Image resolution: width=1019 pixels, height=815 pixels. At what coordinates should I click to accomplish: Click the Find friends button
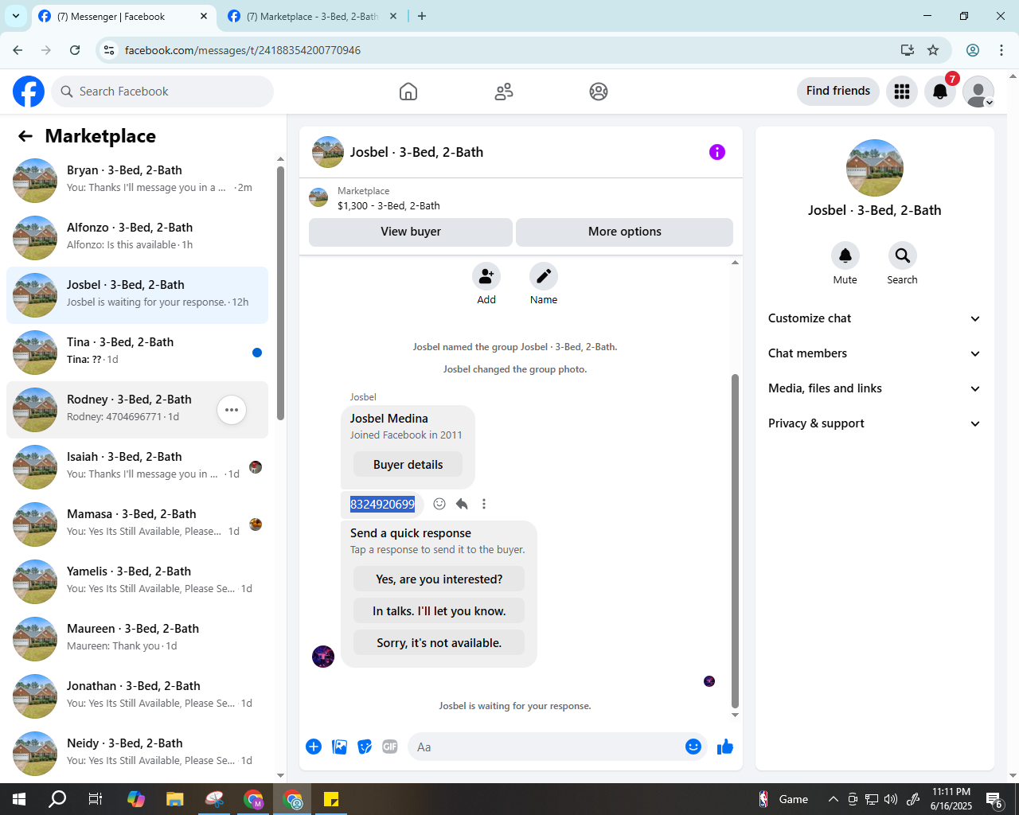(x=838, y=91)
